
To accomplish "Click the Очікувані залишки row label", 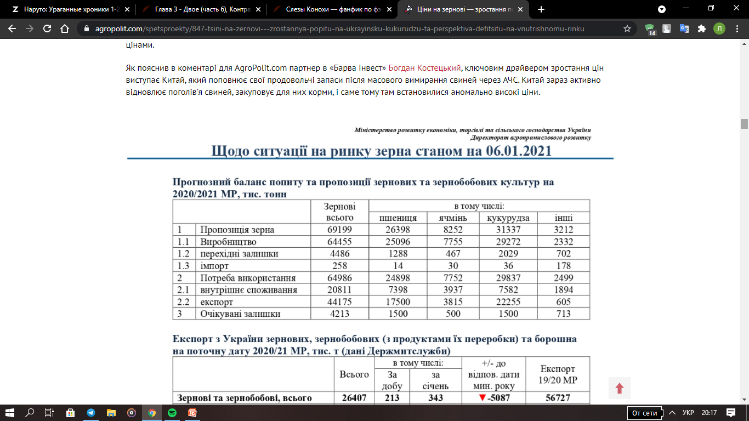I will 241,314.
